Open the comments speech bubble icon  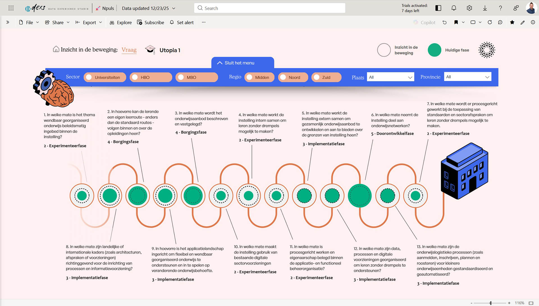pyautogui.click(x=500, y=22)
